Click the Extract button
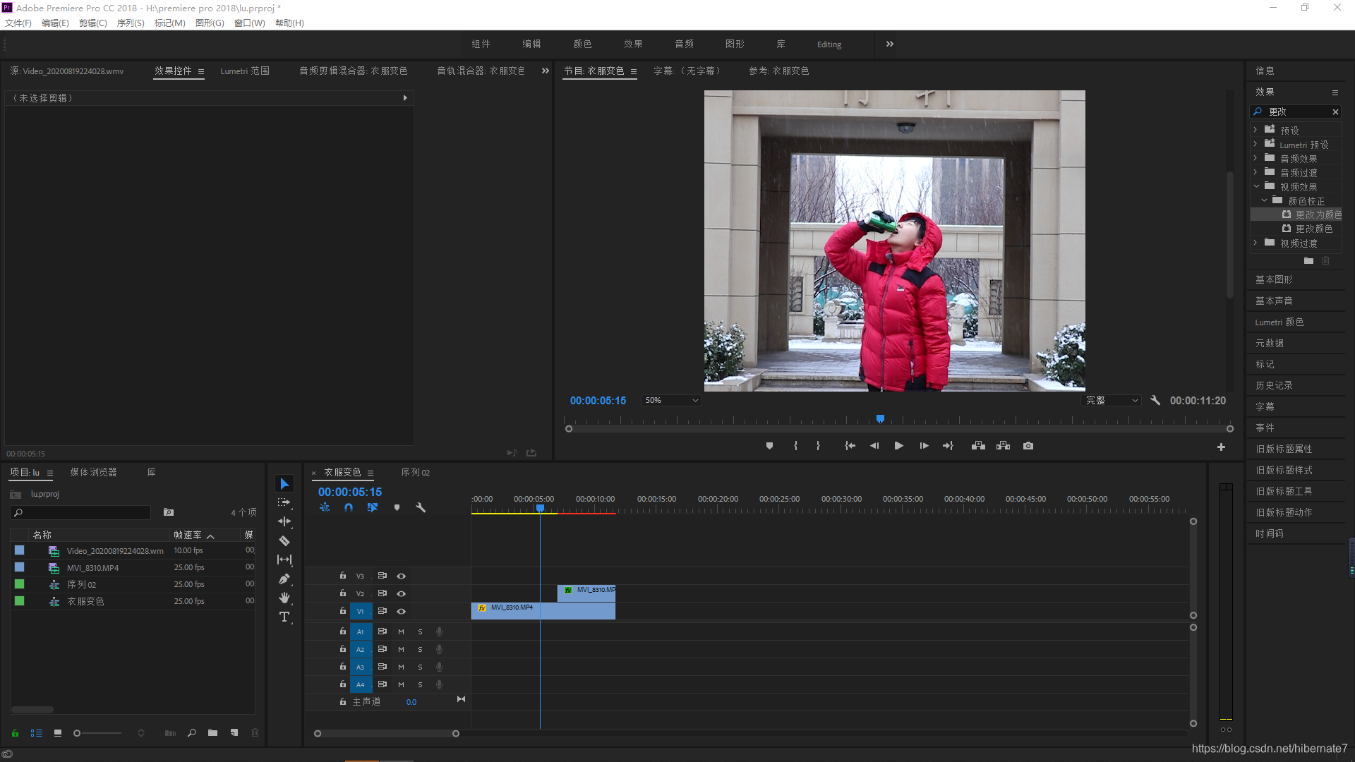Image resolution: width=1355 pixels, height=762 pixels. click(x=1003, y=446)
